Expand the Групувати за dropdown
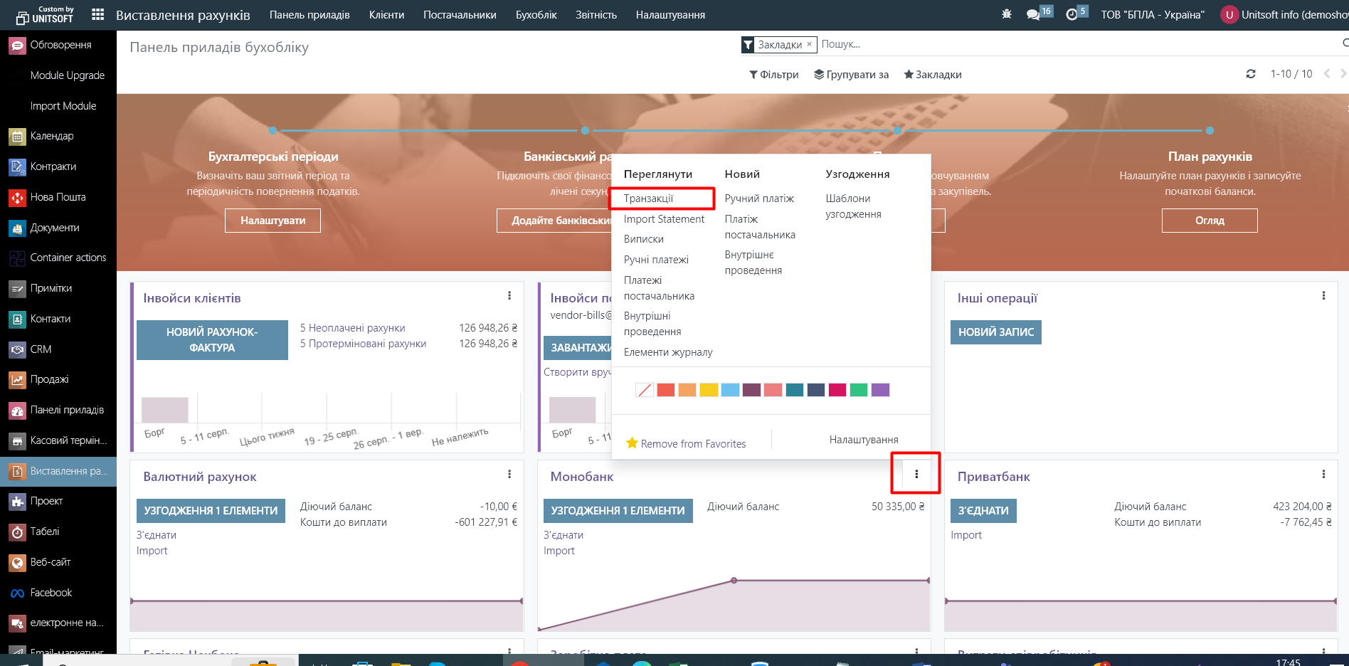Screen dimensions: 1349x666 (x=852, y=75)
